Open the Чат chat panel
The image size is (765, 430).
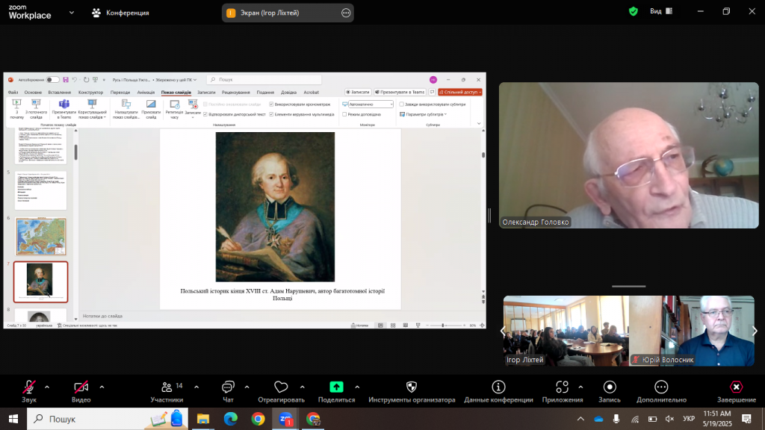[228, 387]
